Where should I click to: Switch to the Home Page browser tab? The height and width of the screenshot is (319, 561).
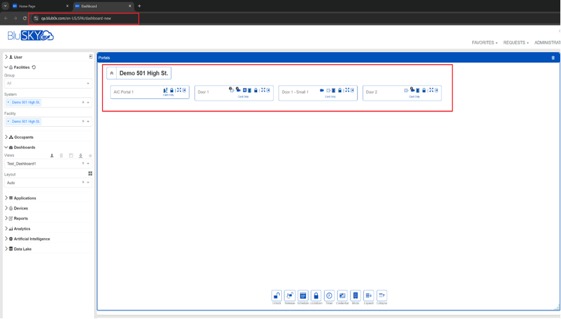tap(37, 6)
